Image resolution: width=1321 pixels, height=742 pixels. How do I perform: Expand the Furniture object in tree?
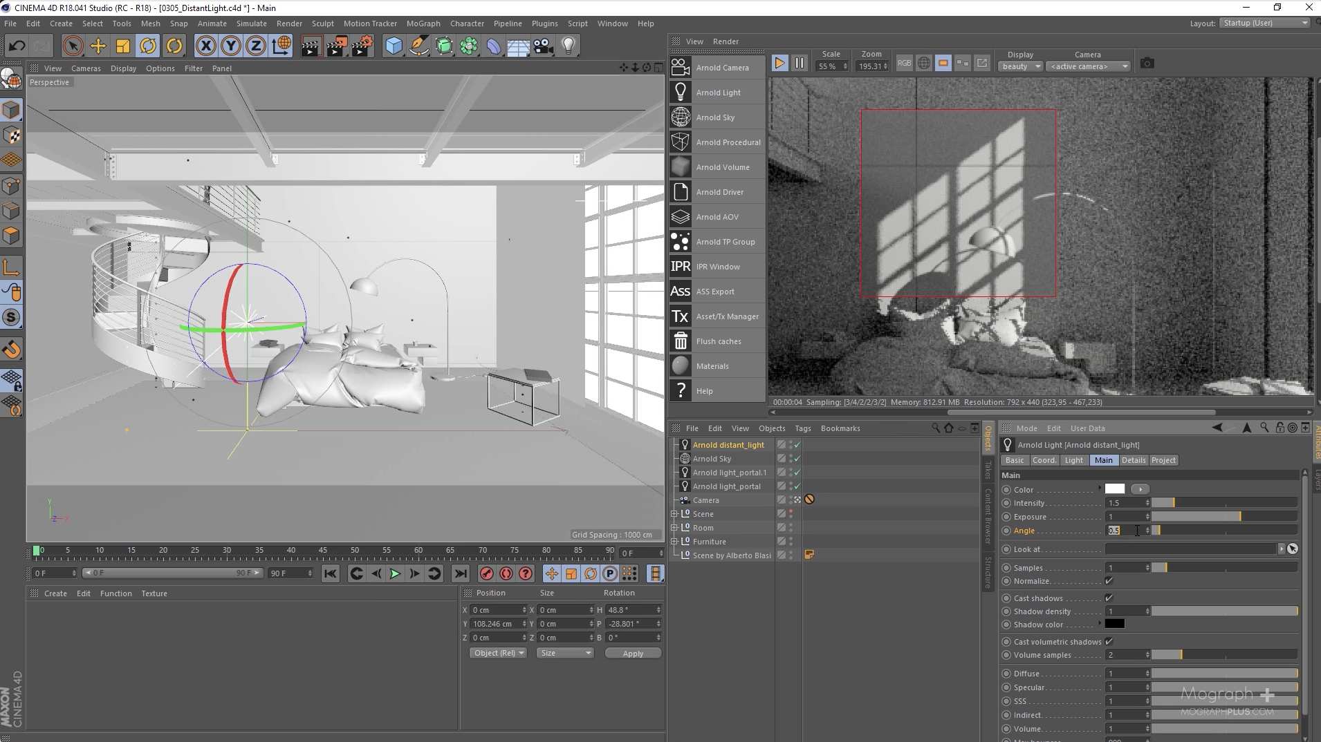click(x=674, y=542)
